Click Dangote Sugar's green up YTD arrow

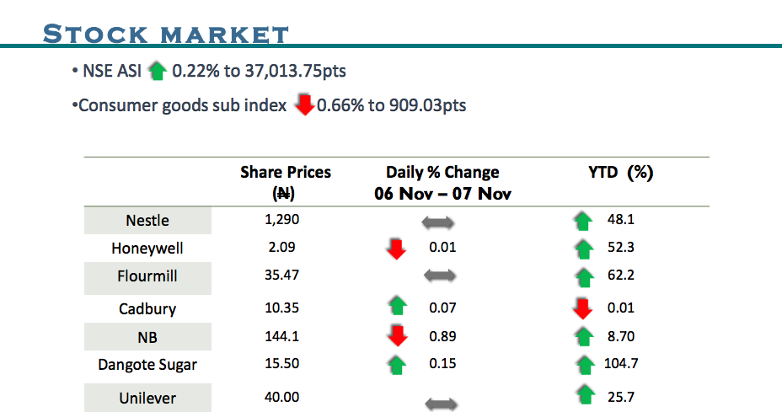(x=581, y=366)
